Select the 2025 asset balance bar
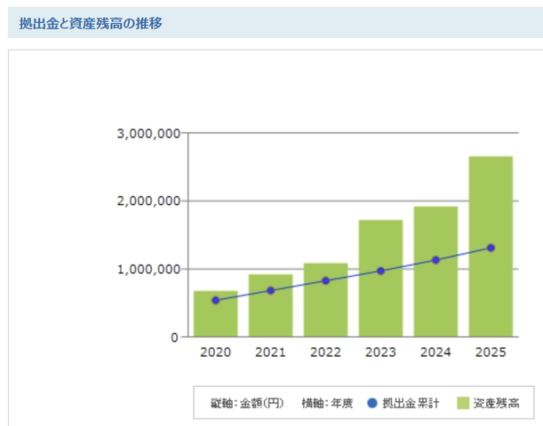This screenshot has width=543, height=426. coord(491,246)
